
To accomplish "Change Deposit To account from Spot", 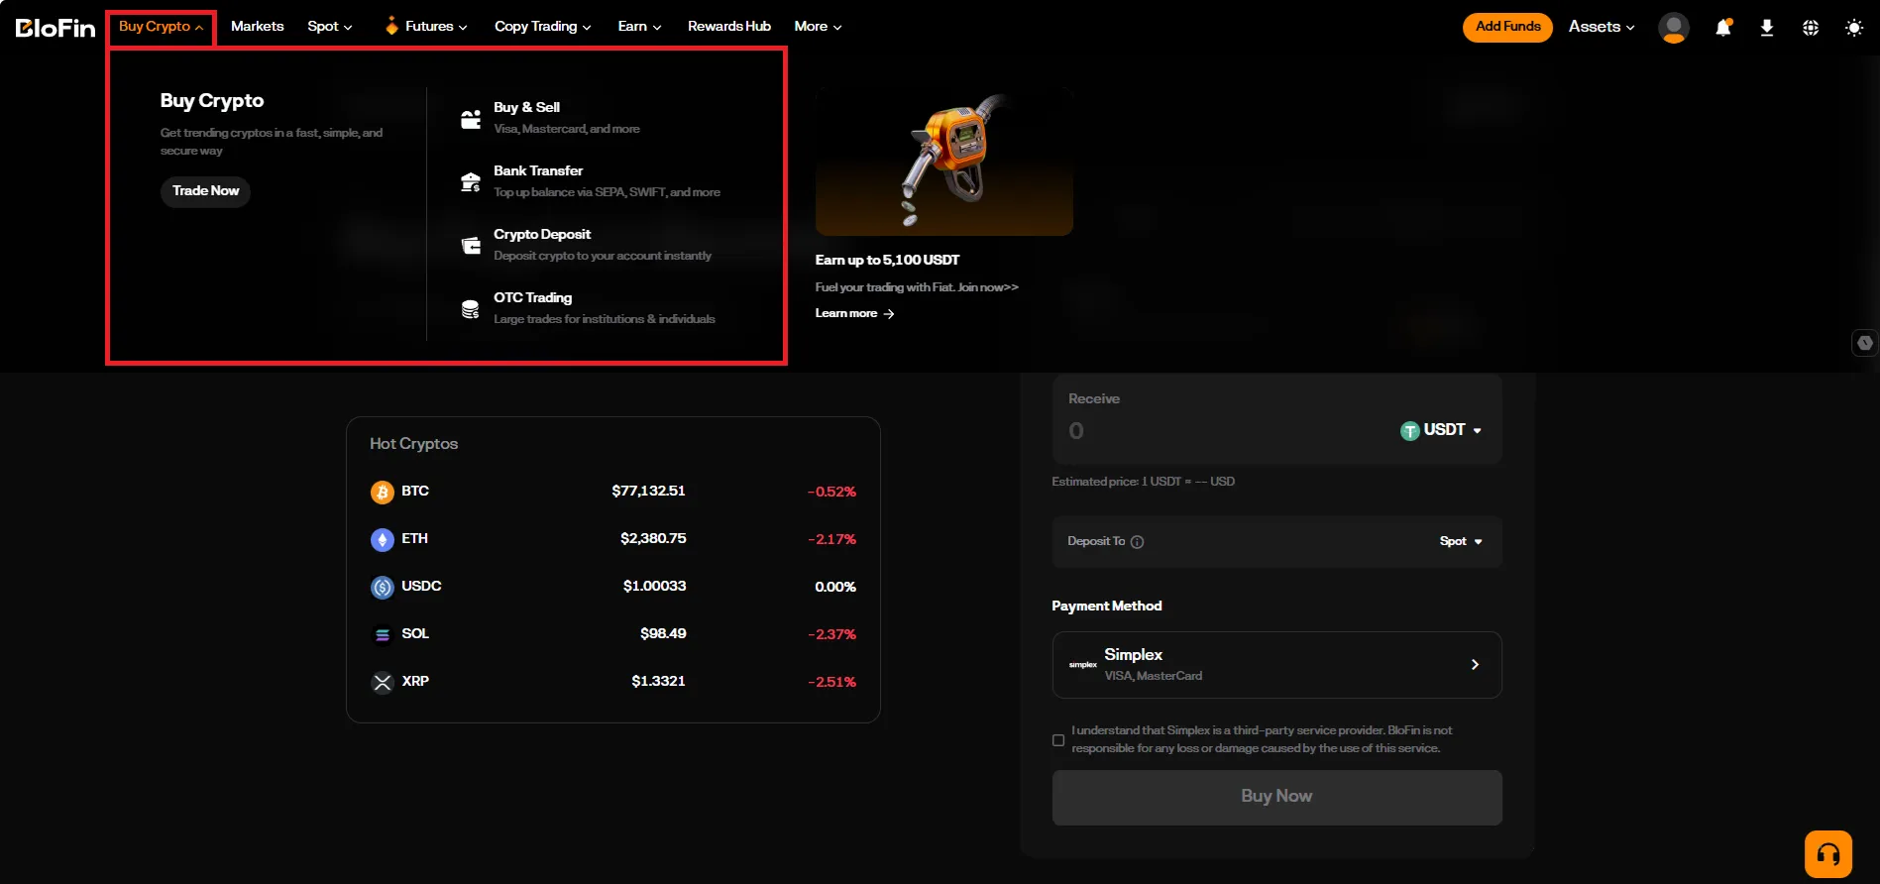I will [x=1461, y=541].
